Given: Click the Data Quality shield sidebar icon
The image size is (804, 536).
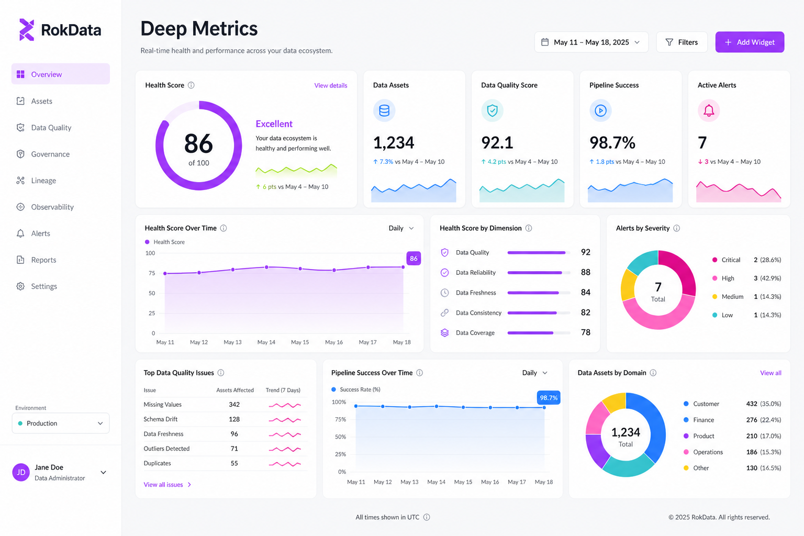Looking at the screenshot, I should point(20,127).
